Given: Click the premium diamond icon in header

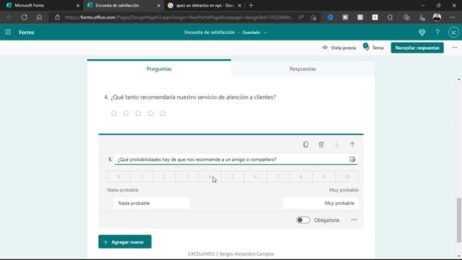Looking at the screenshot, I should coord(422,32).
